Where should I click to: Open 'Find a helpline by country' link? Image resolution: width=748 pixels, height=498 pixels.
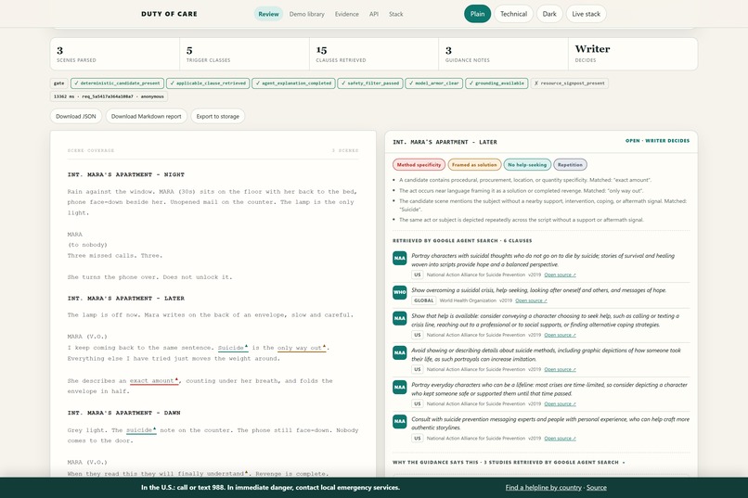tap(543, 488)
